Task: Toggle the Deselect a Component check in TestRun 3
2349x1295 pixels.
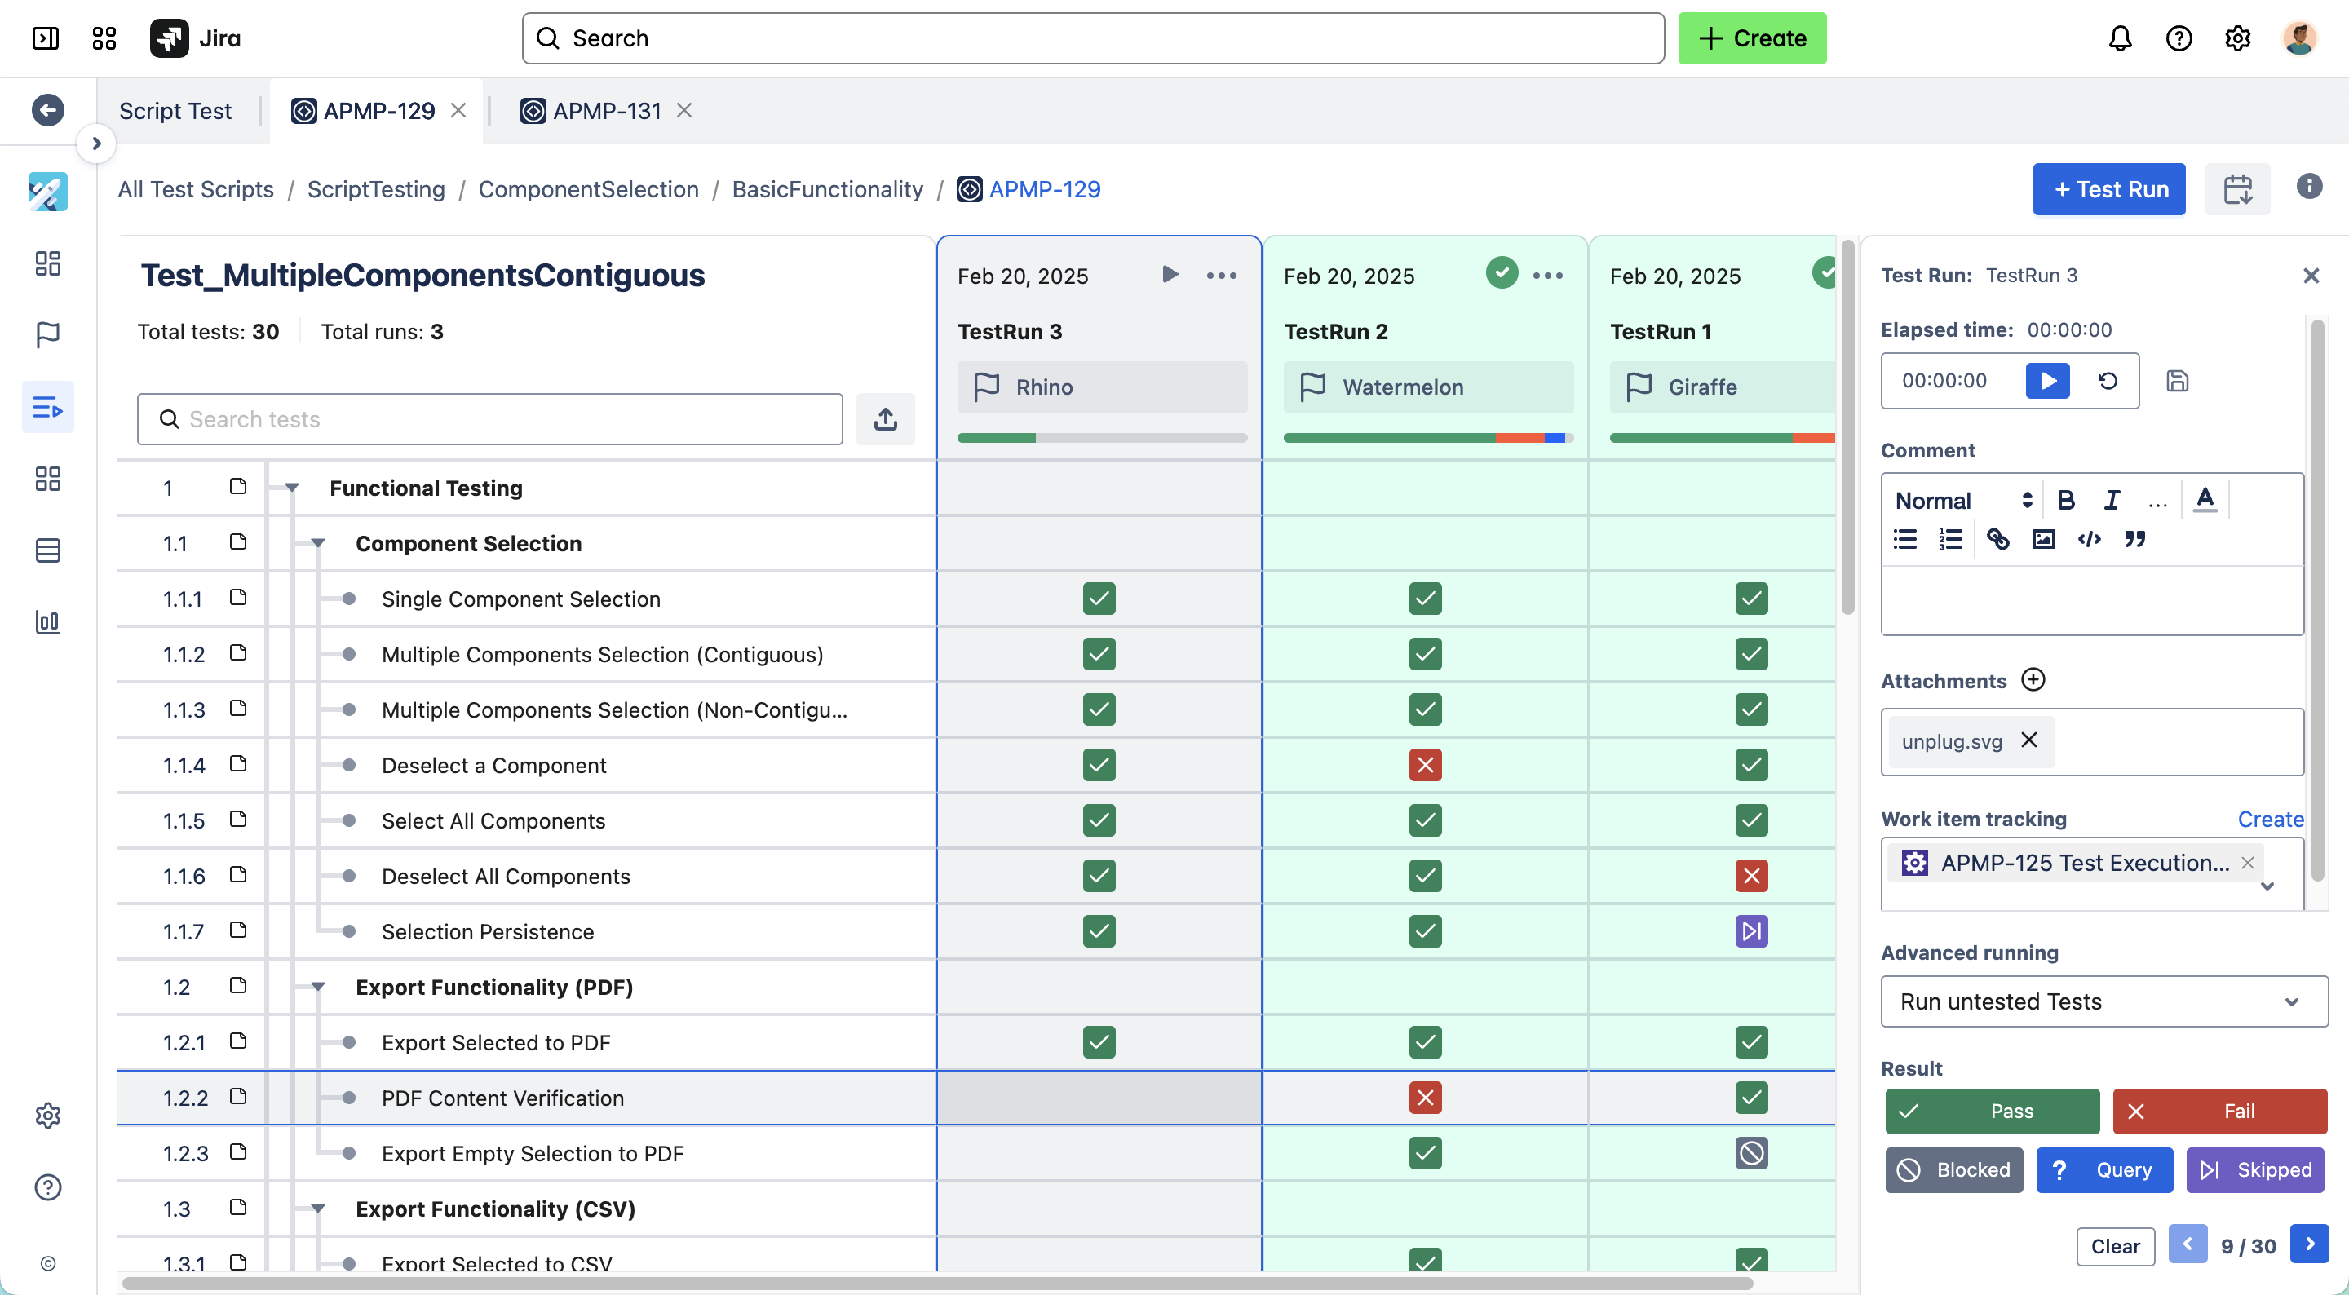Action: coord(1098,765)
